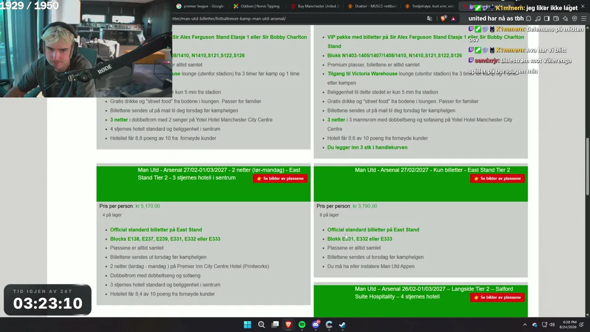Click the Brave browser taskbar icon
This screenshot has height=332, width=590.
click(289, 325)
